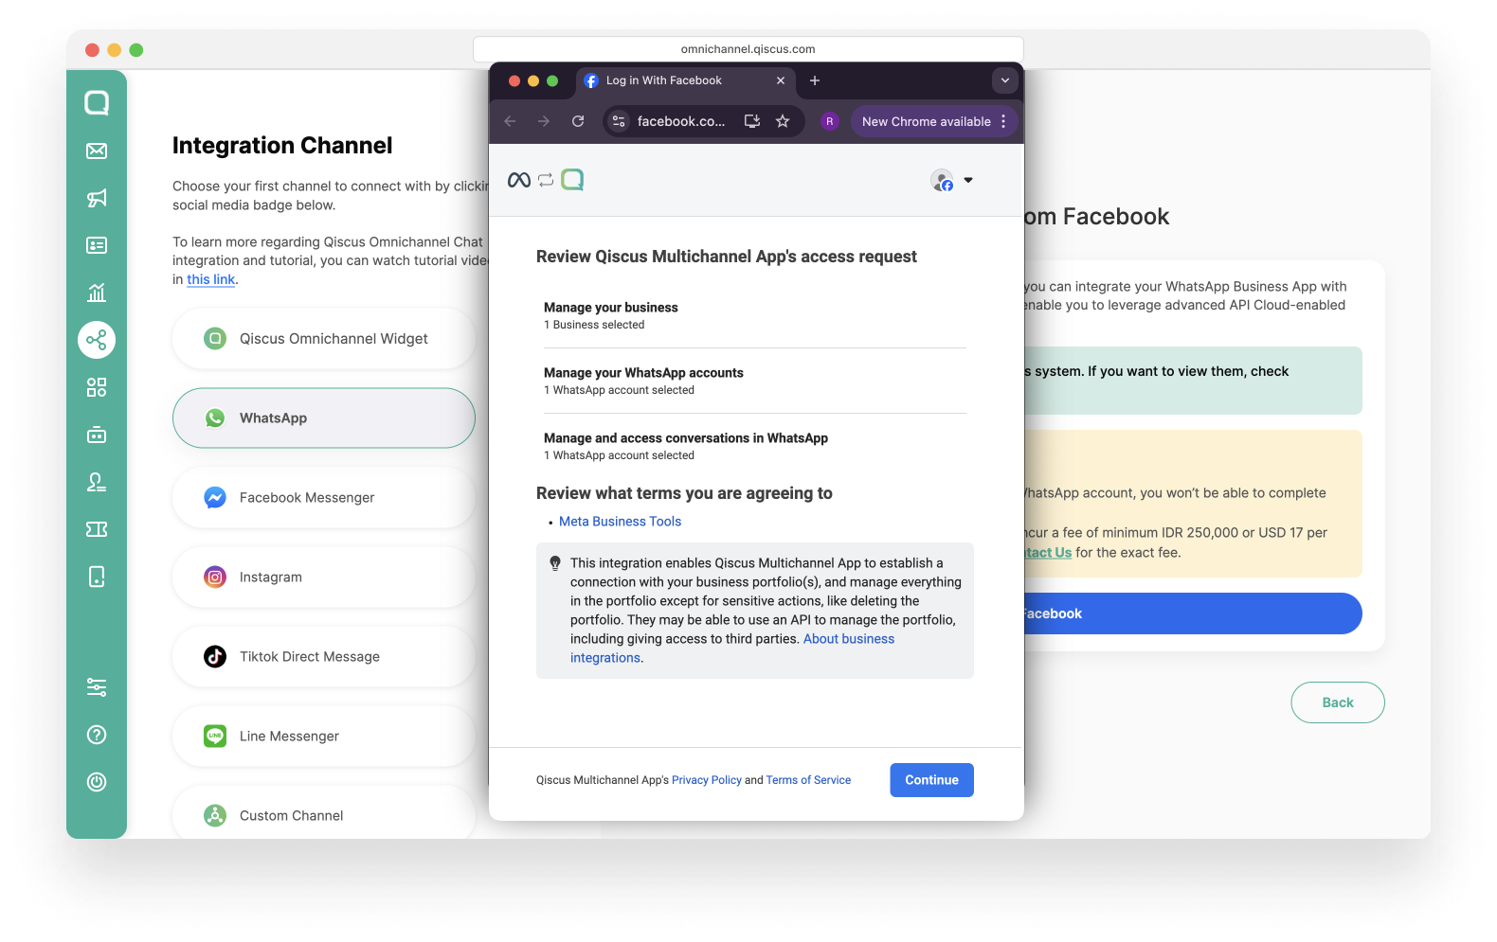The width and height of the screenshot is (1497, 942).
Task: Click the blue Facebook button behind popup
Action: tap(1192, 613)
